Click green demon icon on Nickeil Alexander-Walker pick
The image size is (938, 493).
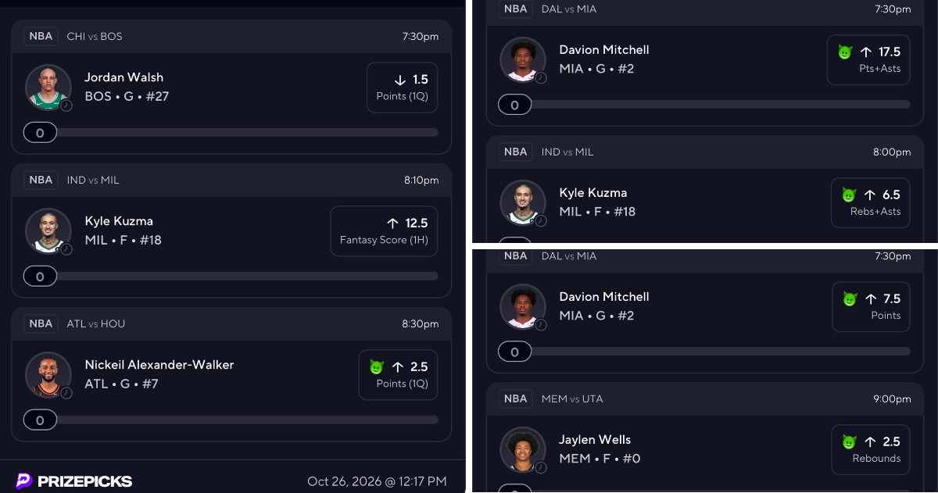[377, 366]
